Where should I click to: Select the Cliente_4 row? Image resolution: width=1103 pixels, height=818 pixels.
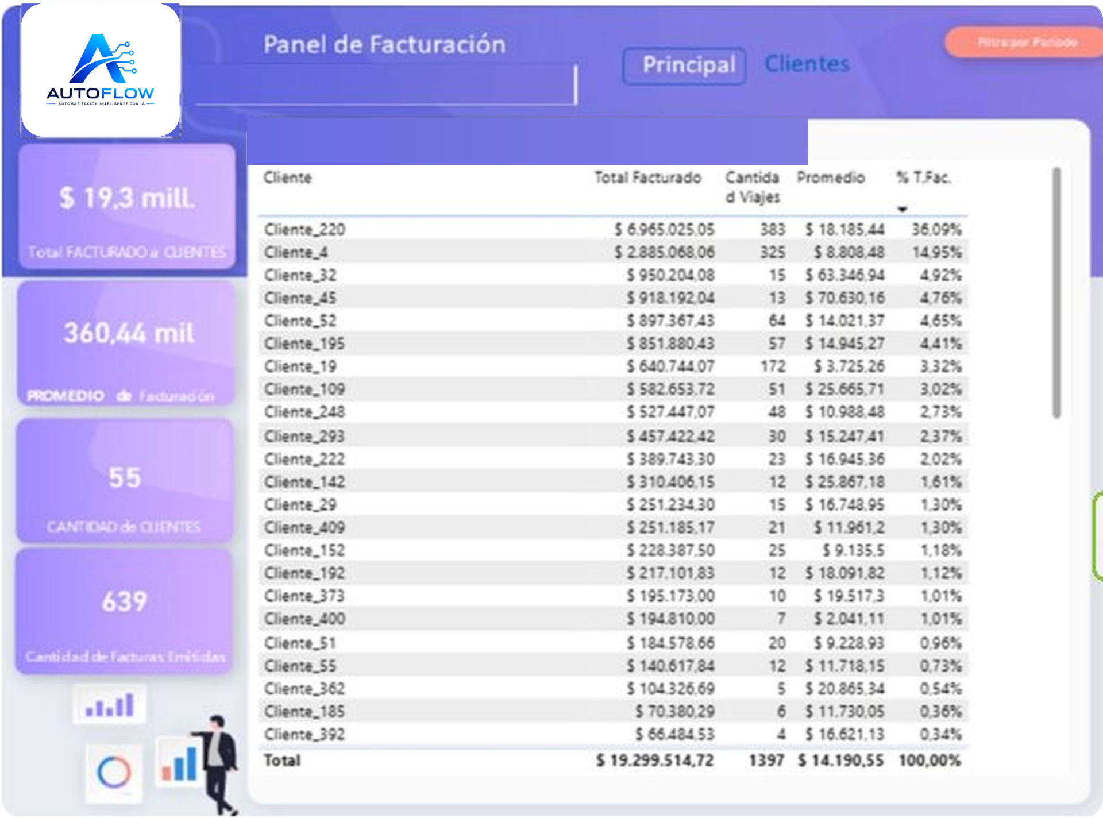point(613,252)
